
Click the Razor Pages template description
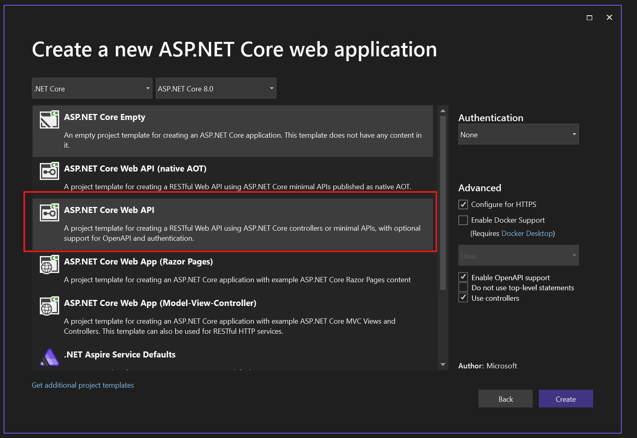(237, 280)
